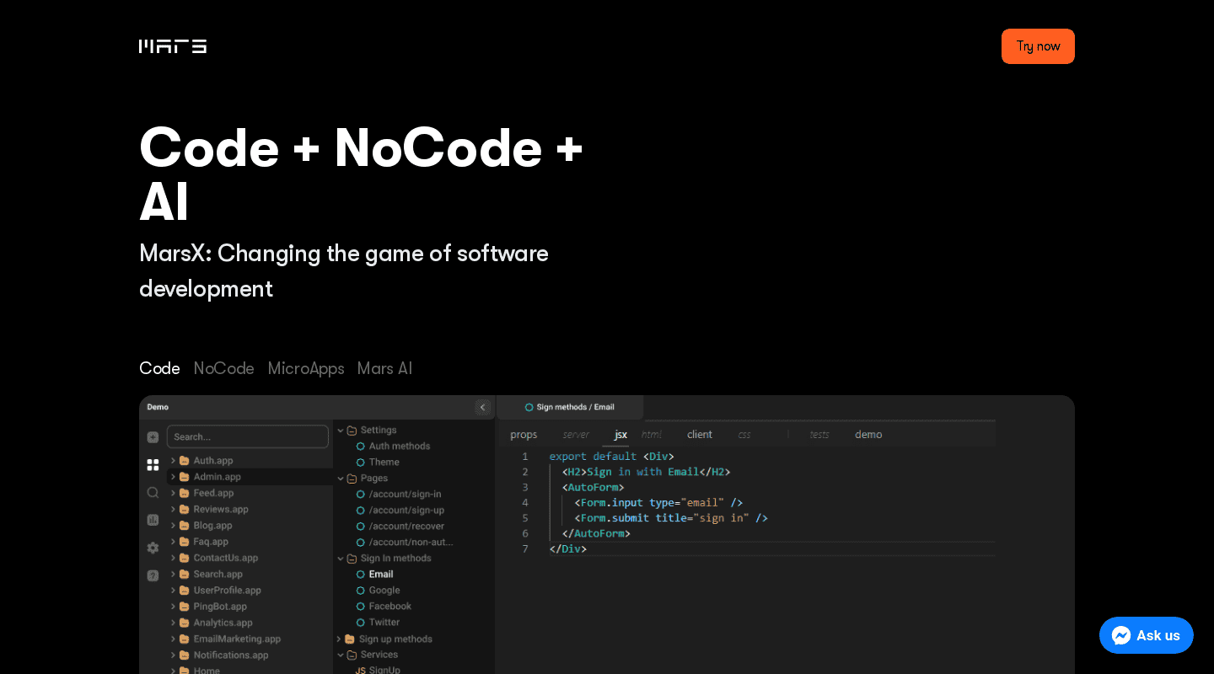Click the EmailMarketing.app folder icon
Screen dimensions: 1214x674
point(185,639)
